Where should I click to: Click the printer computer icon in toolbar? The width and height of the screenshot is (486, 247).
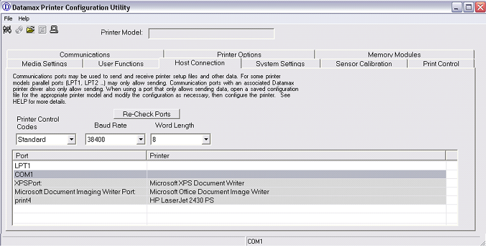pyautogui.click(x=54, y=30)
